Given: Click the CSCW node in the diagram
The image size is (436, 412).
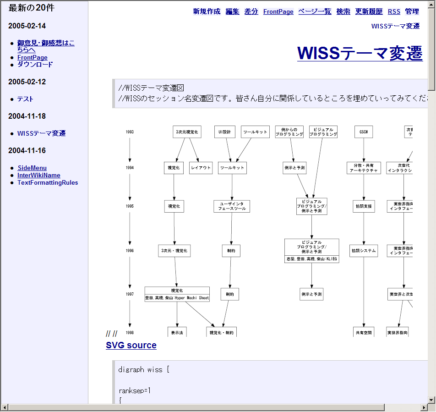Looking at the screenshot, I should pos(364,132).
